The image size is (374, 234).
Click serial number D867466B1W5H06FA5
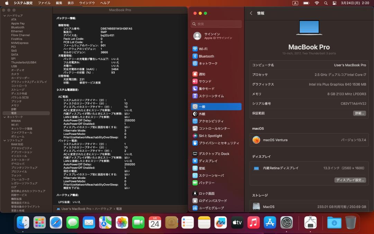click(x=116, y=29)
